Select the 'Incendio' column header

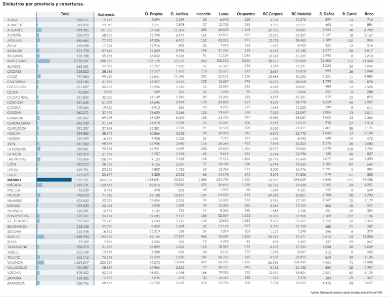(204, 14)
